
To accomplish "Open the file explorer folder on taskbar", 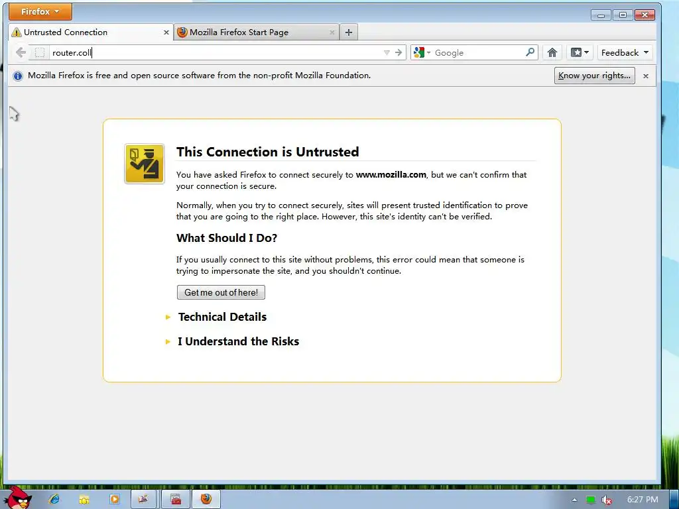I will click(x=84, y=500).
